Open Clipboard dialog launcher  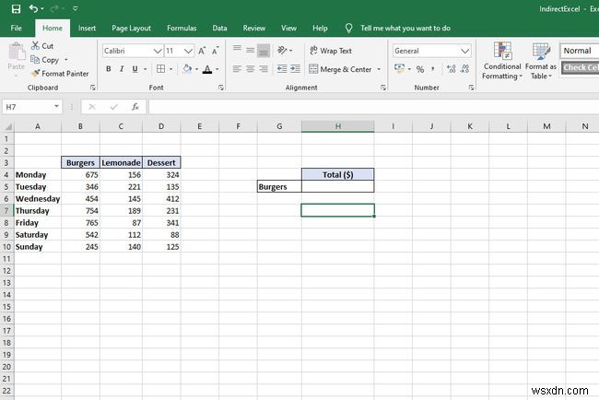[x=92, y=88]
